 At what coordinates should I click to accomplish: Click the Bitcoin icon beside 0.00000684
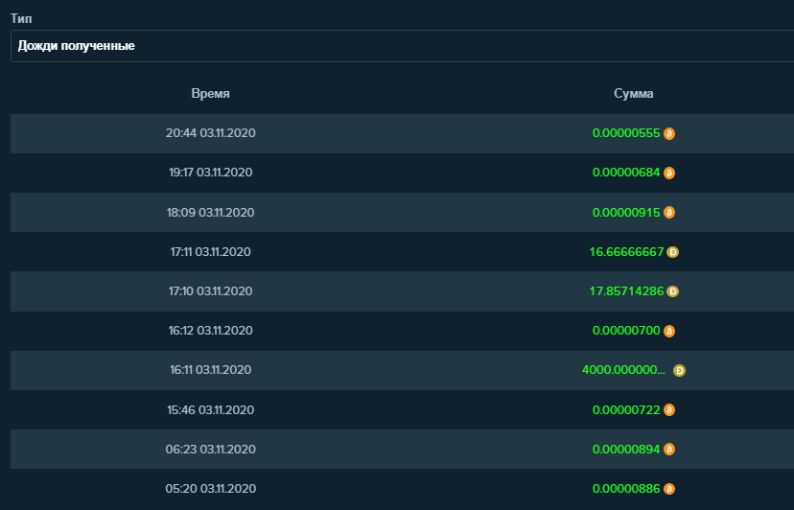(x=669, y=174)
